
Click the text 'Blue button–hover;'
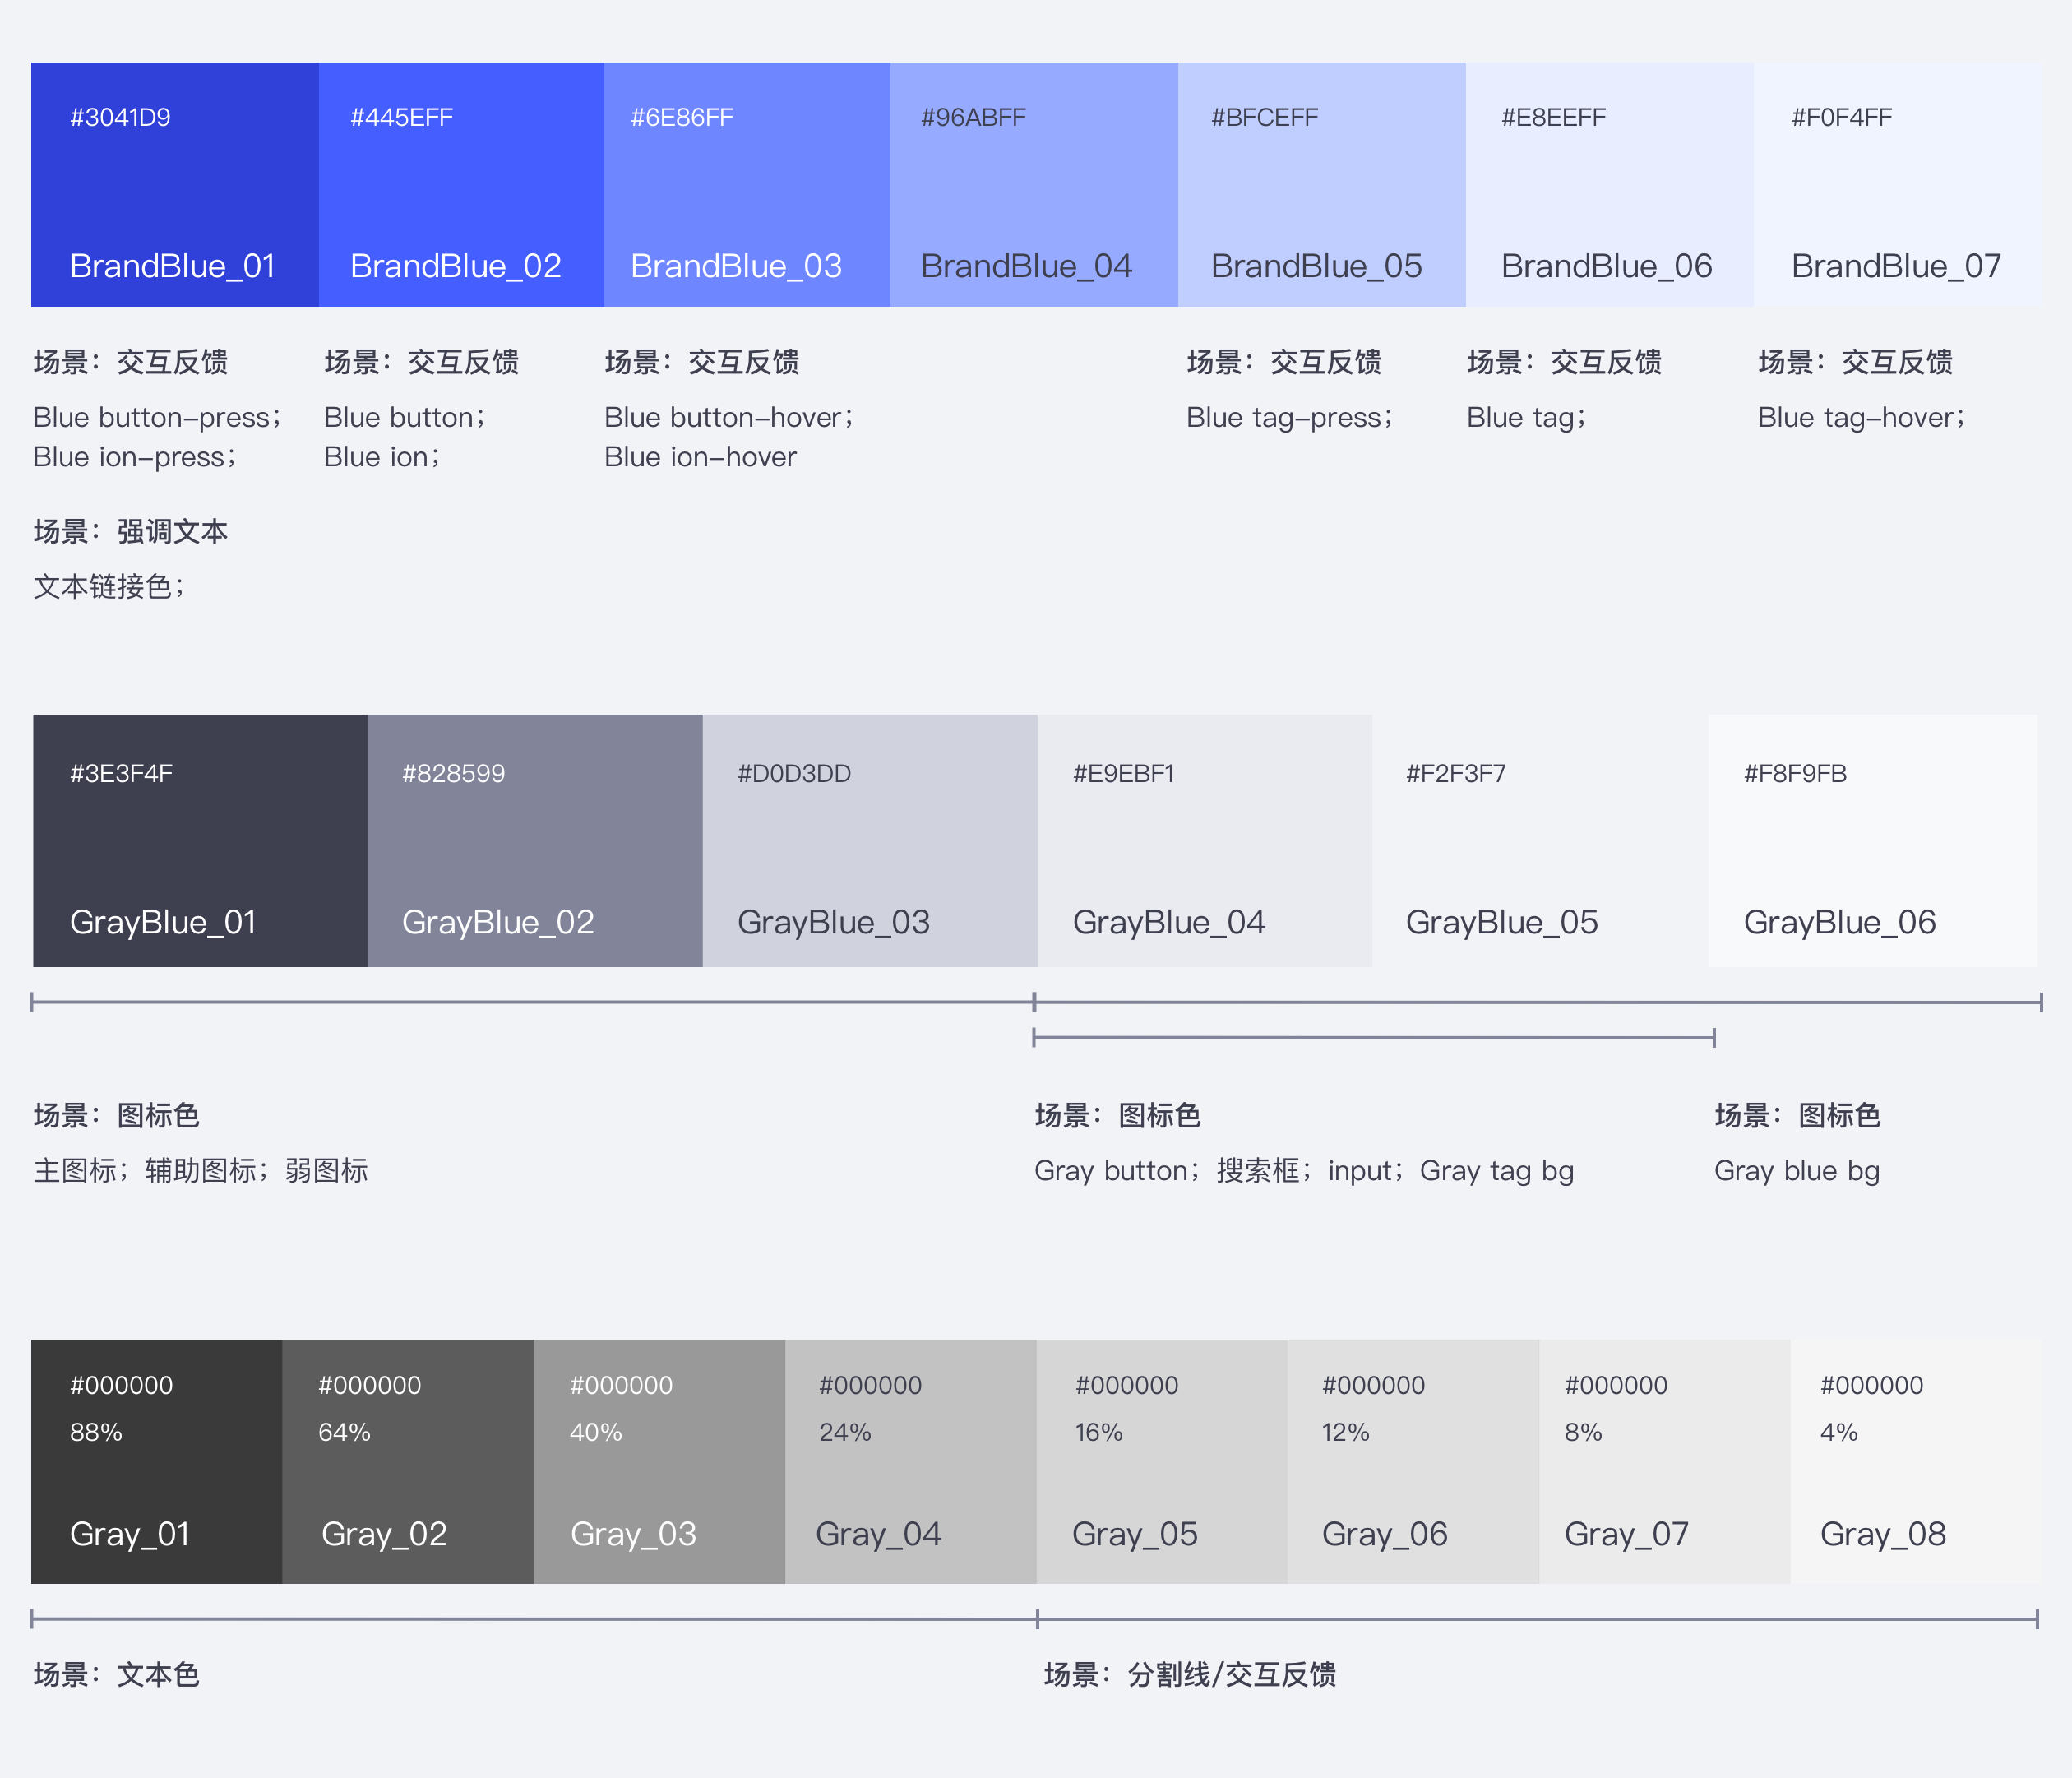[729, 418]
